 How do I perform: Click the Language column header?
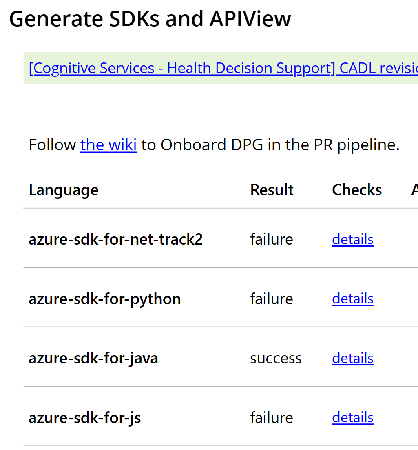tap(64, 190)
